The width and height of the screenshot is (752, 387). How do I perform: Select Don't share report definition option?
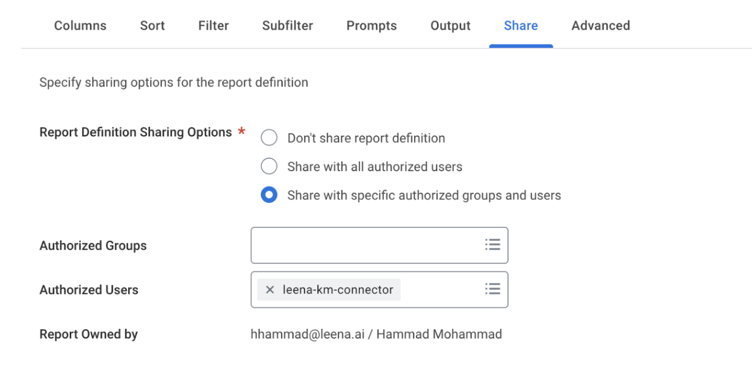(x=269, y=138)
